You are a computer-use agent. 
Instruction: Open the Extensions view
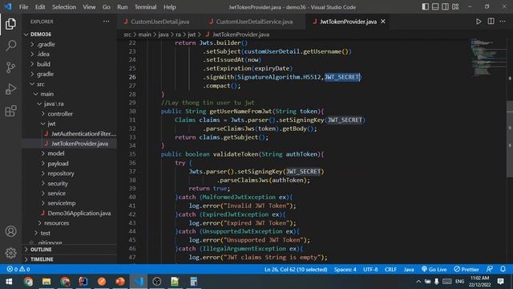(x=10, y=111)
